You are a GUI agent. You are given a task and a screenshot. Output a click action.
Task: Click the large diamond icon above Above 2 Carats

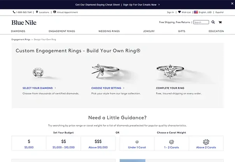click(206, 142)
